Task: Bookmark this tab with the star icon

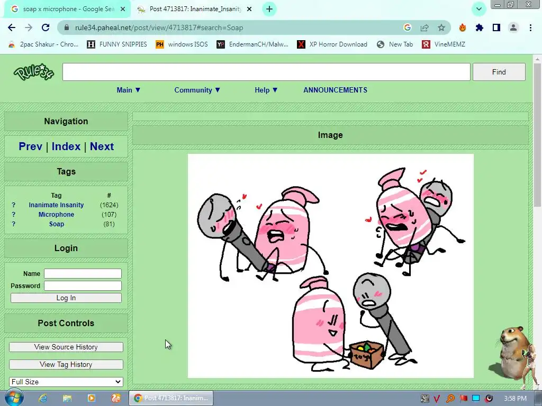Action: (x=441, y=27)
